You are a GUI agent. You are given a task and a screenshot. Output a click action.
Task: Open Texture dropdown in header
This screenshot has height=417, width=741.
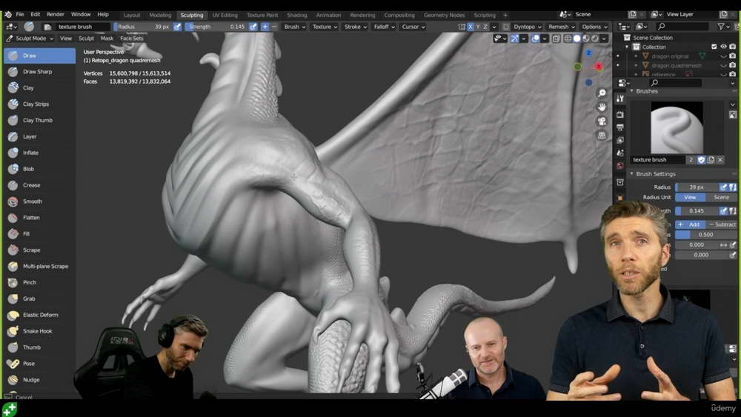point(325,27)
